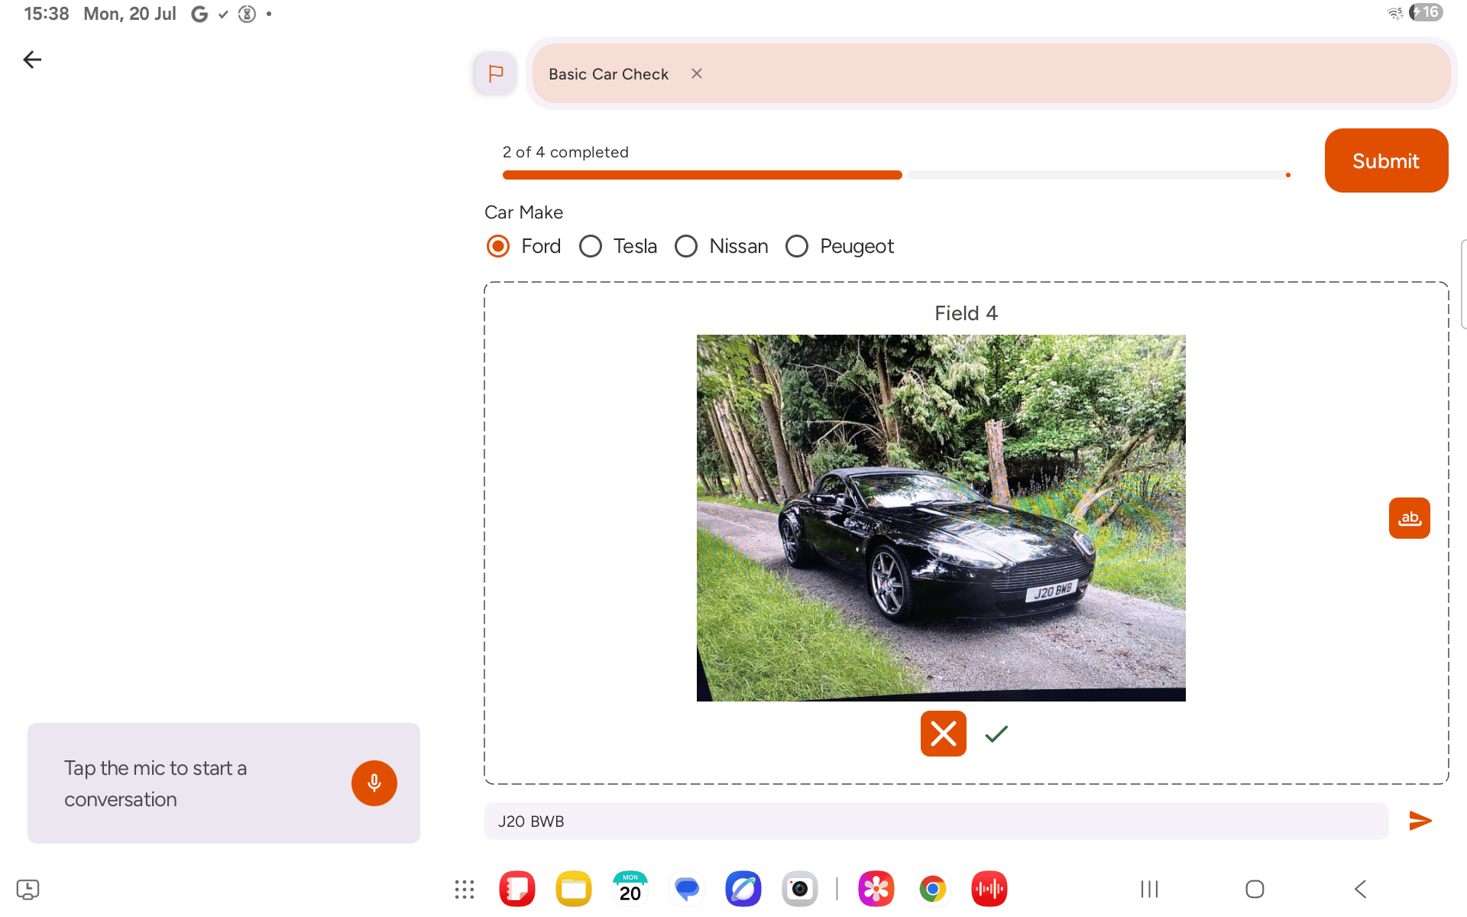Image resolution: width=1467 pixels, height=917 pixels.
Task: Open the app drawer grid icon
Action: click(465, 889)
